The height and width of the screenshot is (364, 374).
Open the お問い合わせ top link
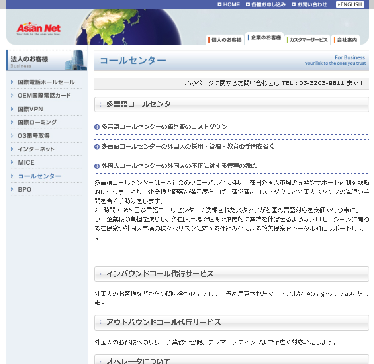tap(309, 4)
